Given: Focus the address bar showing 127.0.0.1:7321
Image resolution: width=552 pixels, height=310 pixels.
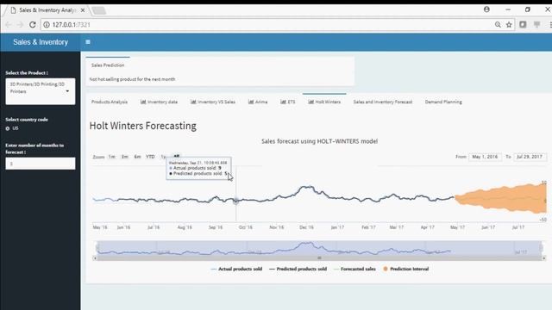Looking at the screenshot, I should click(x=267, y=25).
